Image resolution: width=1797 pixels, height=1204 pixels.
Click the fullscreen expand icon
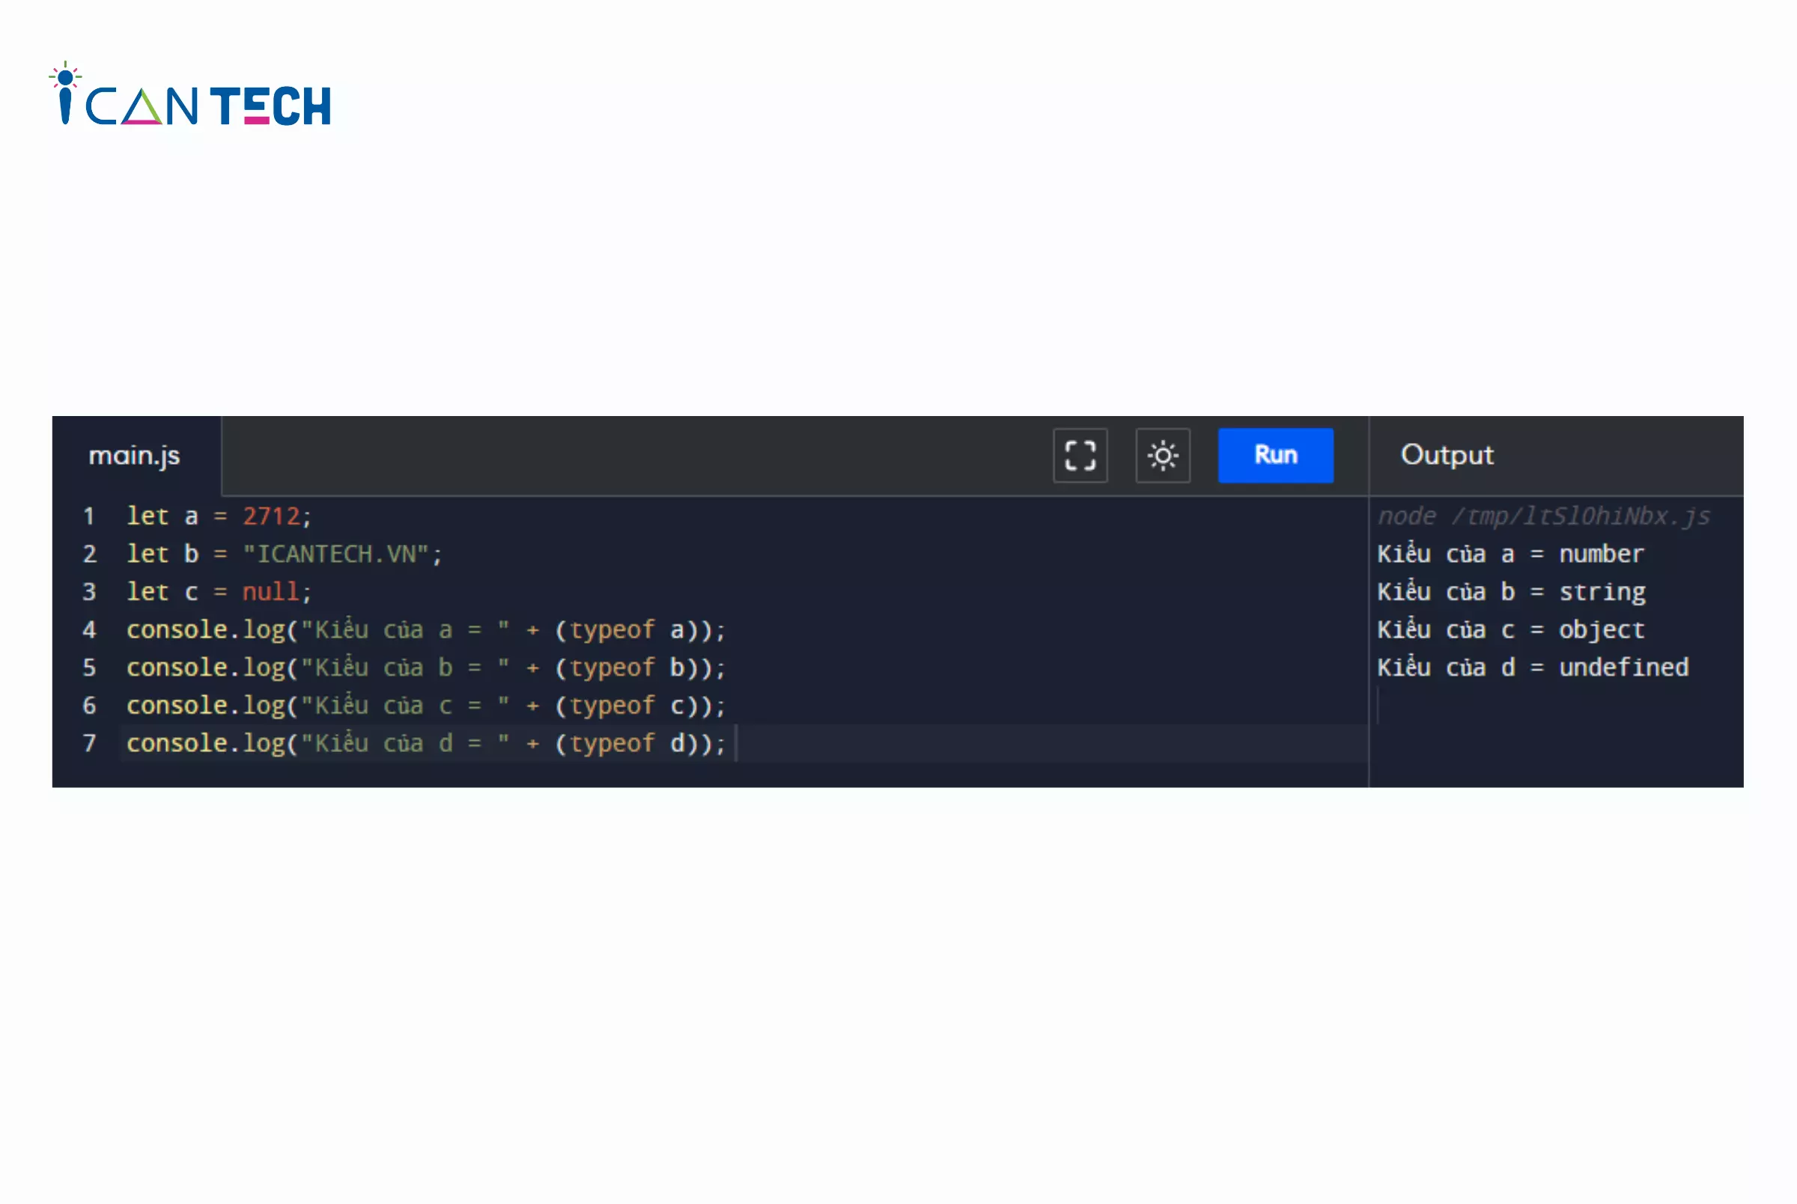(x=1080, y=456)
